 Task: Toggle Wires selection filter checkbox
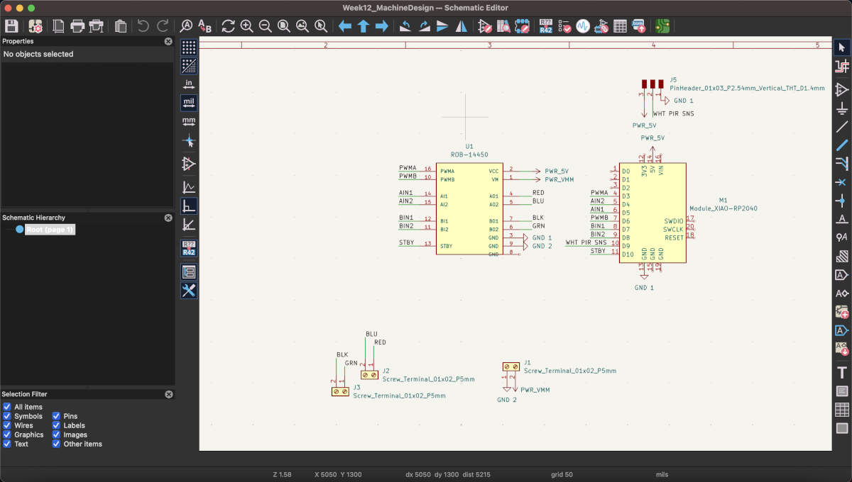[x=7, y=425]
